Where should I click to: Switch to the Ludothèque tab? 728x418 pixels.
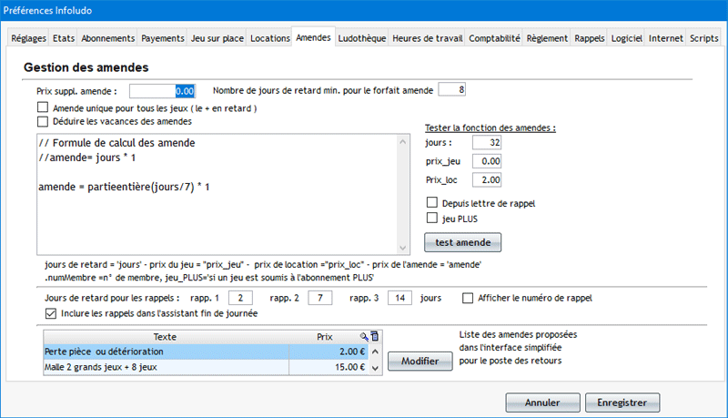(x=362, y=39)
